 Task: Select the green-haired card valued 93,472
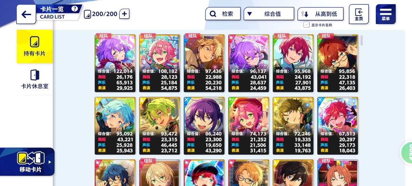click(160, 126)
